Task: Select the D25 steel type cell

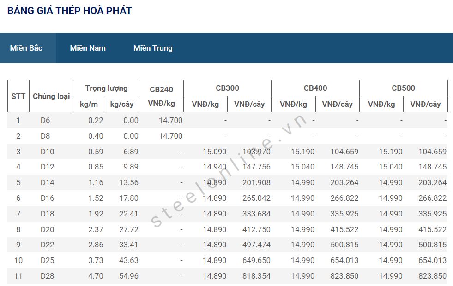Action: pos(48,260)
